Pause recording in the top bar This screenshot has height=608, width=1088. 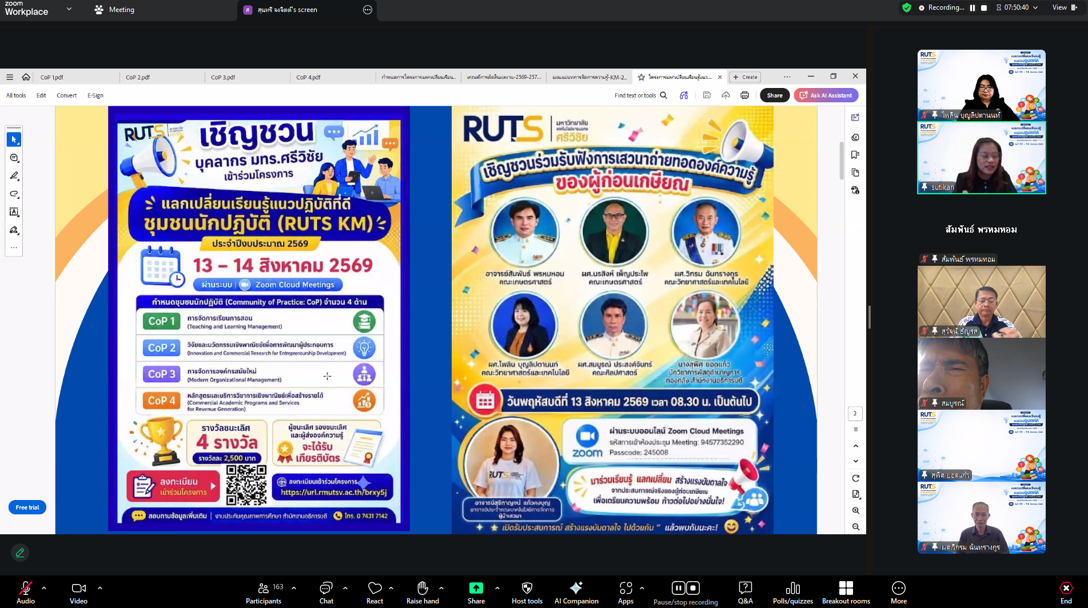point(973,8)
